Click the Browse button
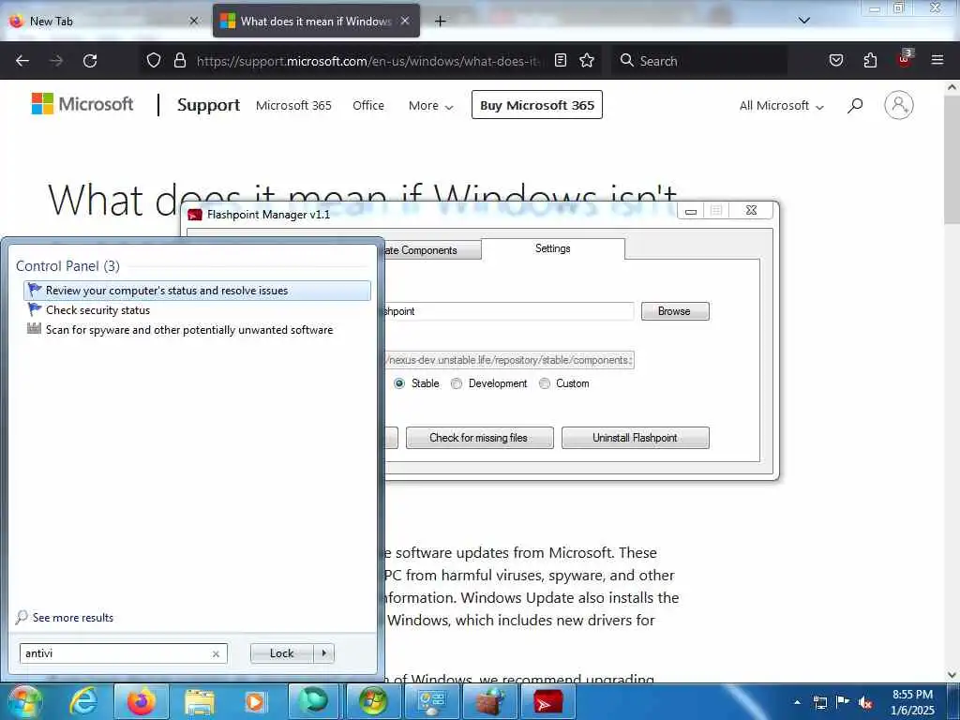The image size is (960, 720). click(x=675, y=311)
